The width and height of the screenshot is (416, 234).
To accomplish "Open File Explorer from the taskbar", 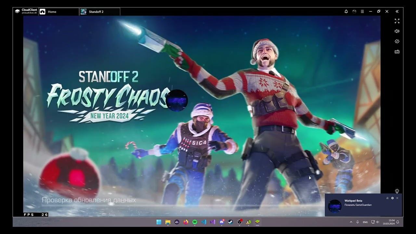I will 168,222.
